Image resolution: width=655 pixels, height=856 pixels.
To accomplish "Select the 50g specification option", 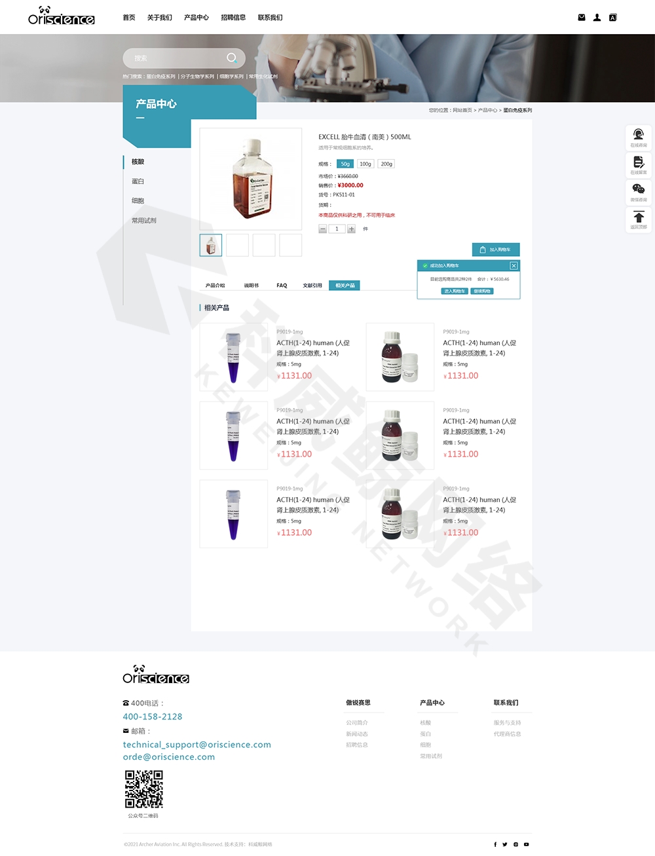I will 345,164.
